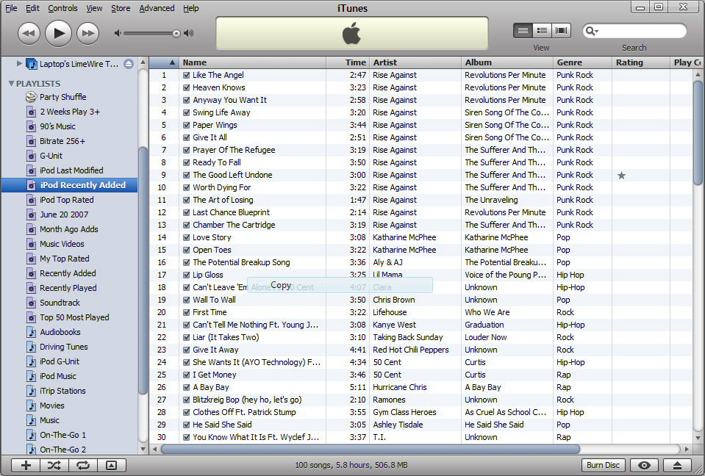Screen dimensions: 705x476
Task: Click the song list vertical scrollbar thumb
Action: click(698, 132)
